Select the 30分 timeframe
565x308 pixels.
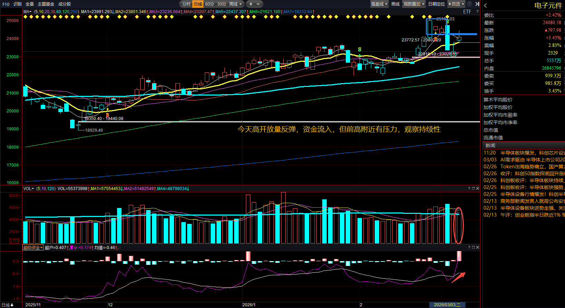pyautogui.click(x=221, y=4)
